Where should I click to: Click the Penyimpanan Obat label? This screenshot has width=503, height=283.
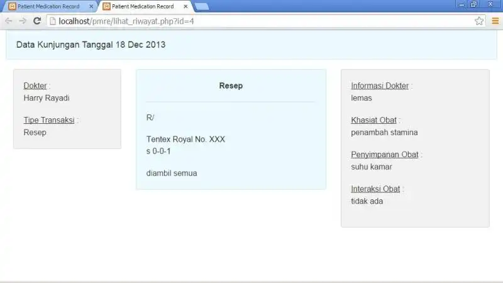click(385, 154)
